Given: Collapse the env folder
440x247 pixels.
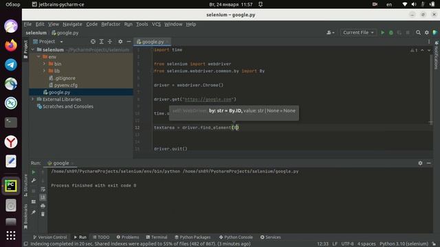Looking at the screenshot, I should (x=38, y=57).
